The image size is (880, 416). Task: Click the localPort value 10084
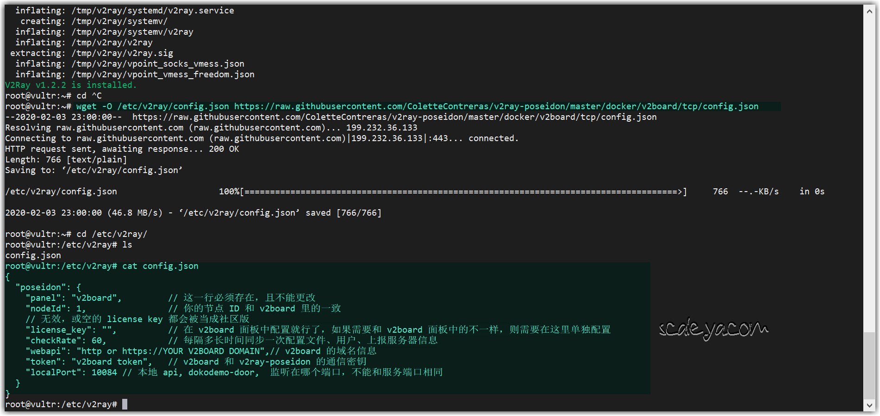104,373
